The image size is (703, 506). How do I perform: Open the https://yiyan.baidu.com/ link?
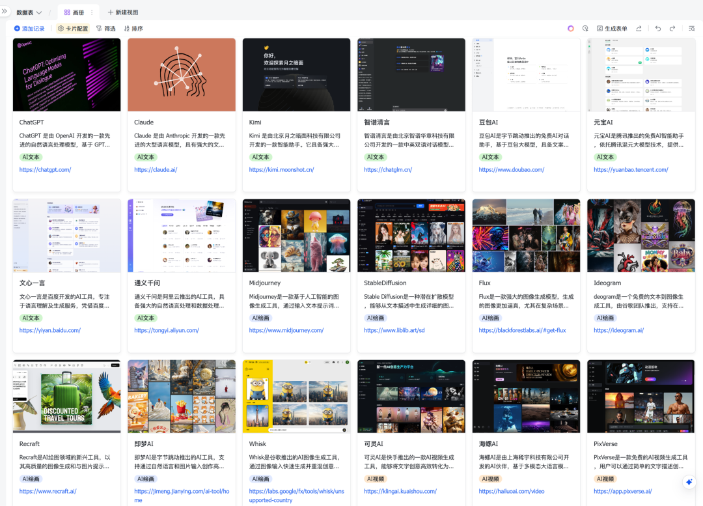click(x=49, y=330)
